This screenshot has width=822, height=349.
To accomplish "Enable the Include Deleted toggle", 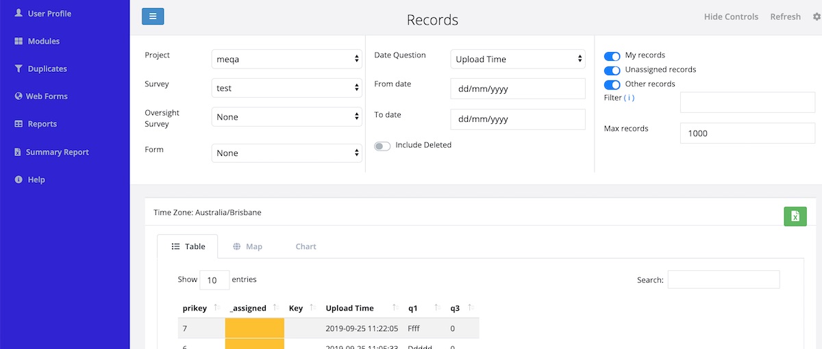I will 382,146.
